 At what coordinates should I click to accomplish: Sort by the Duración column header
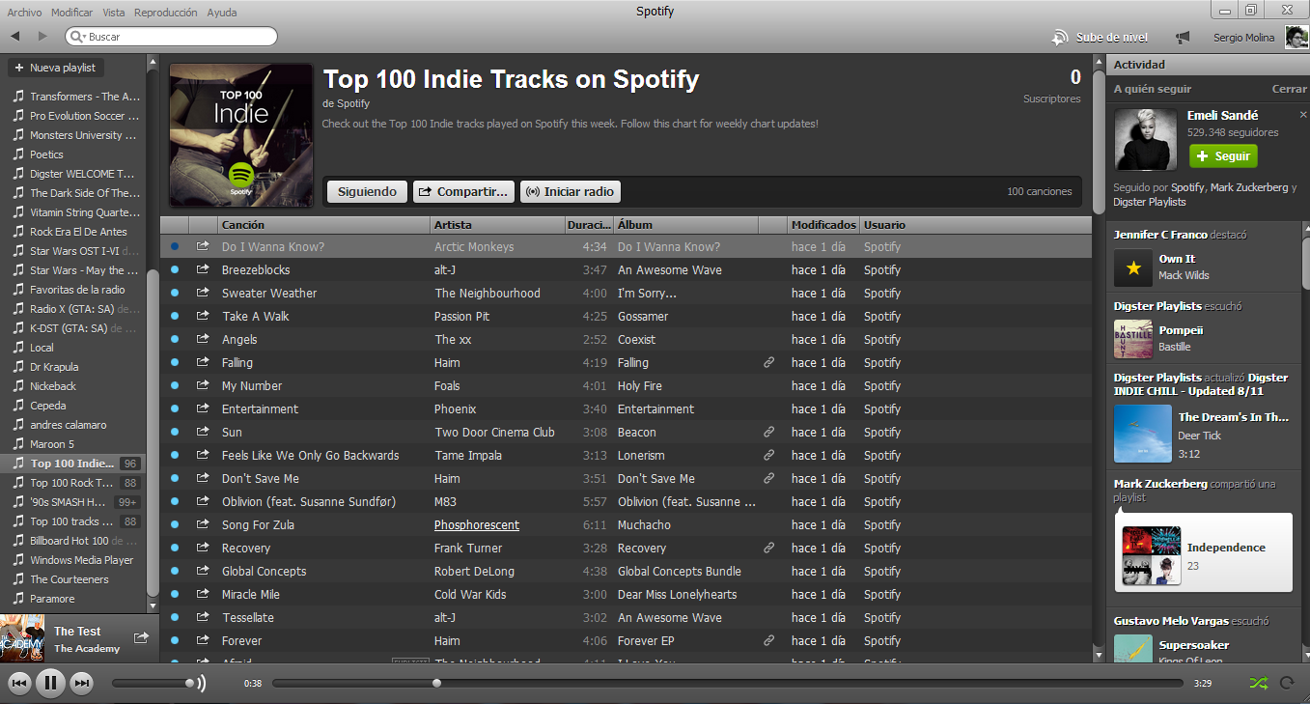[589, 225]
